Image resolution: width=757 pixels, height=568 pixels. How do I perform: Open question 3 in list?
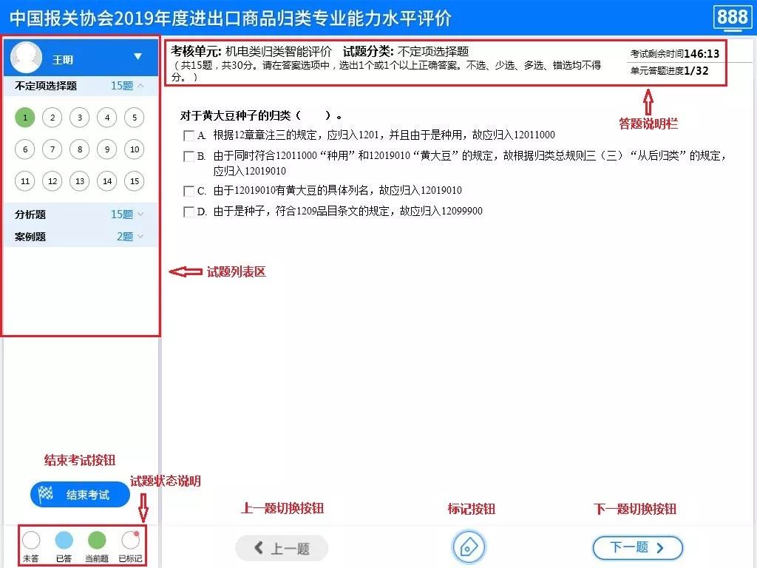tap(80, 118)
